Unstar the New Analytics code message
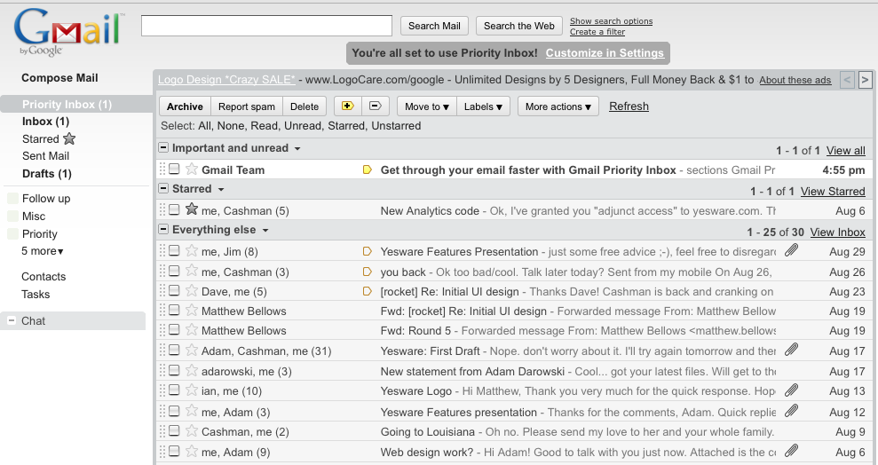This screenshot has height=465, width=878. (x=192, y=209)
